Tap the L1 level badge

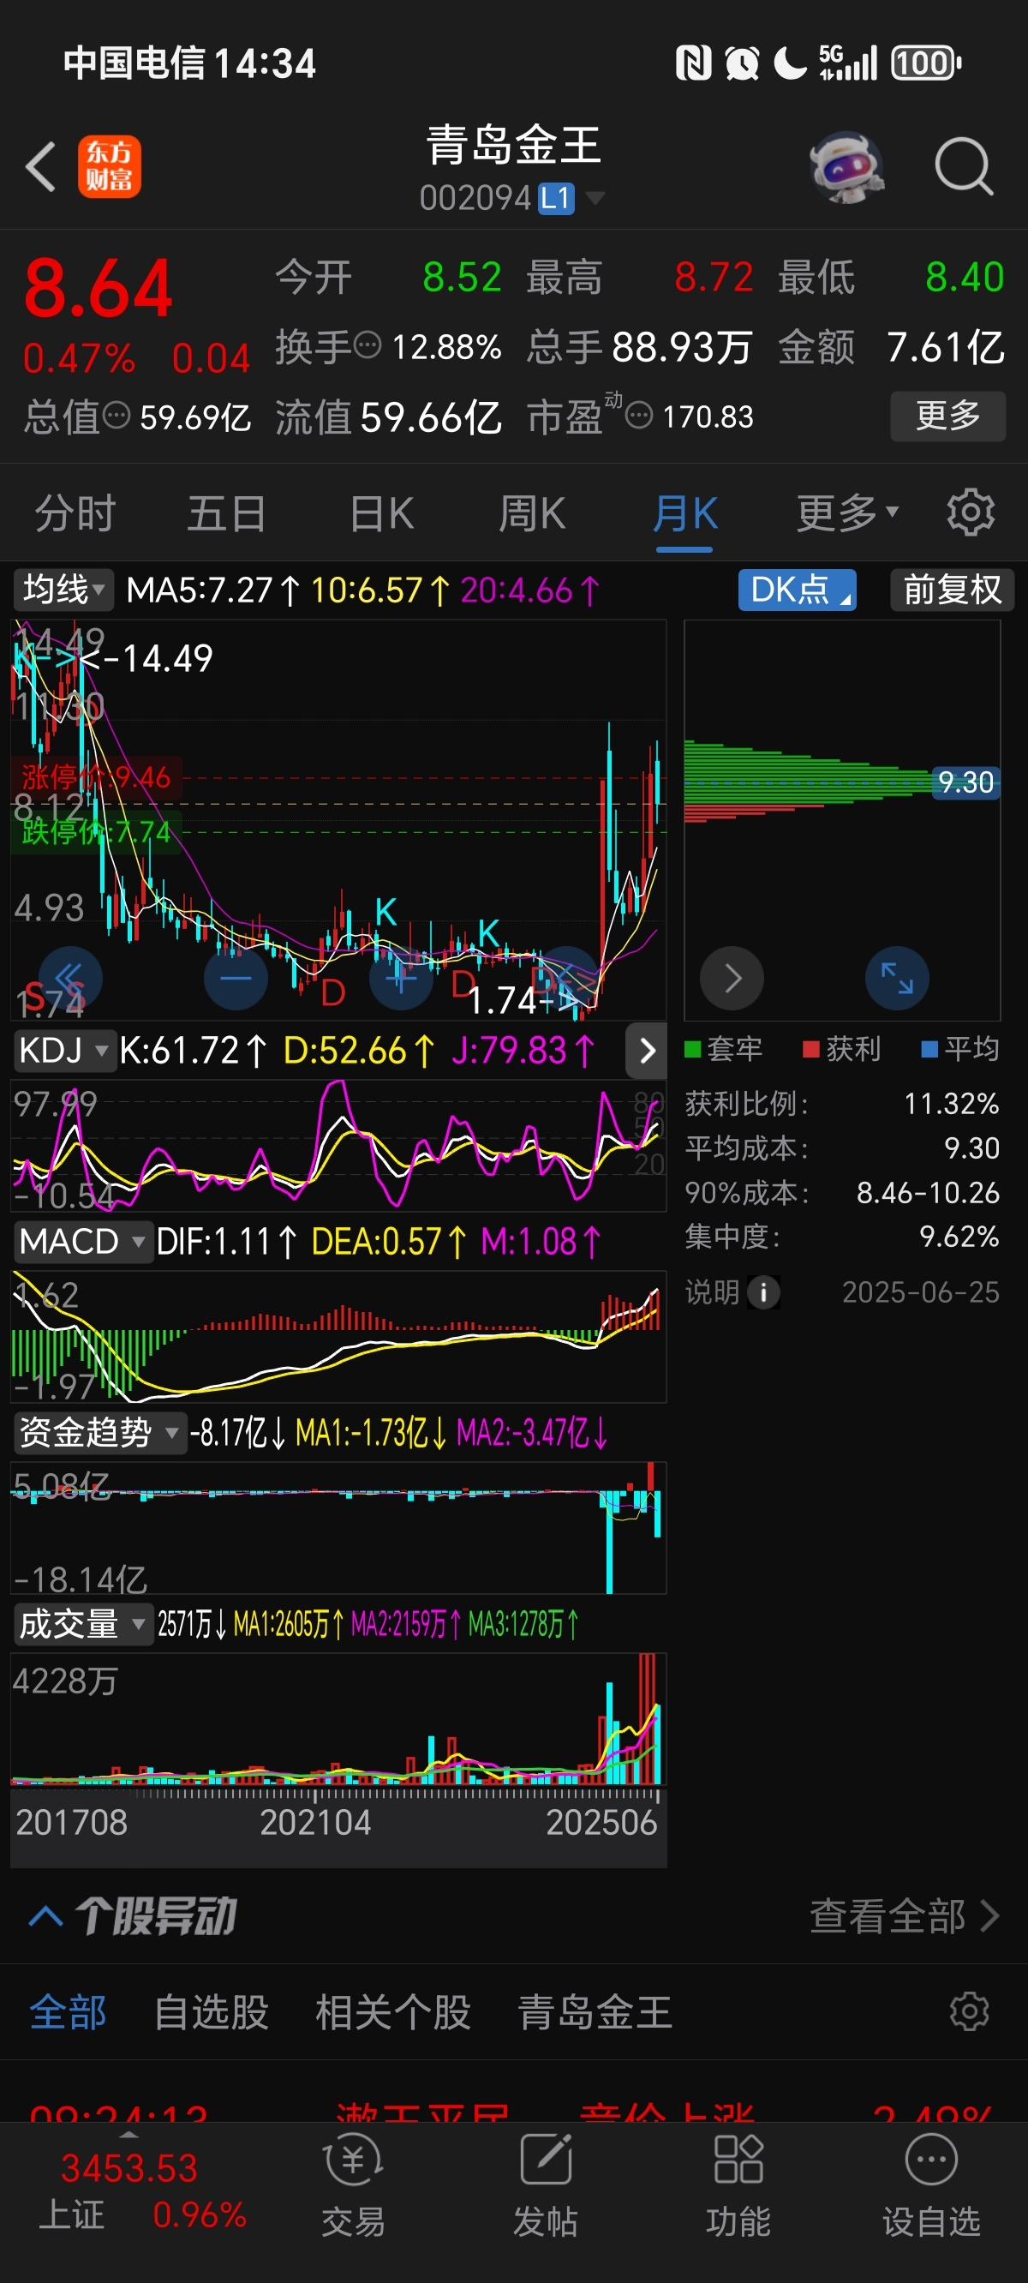pos(557,199)
